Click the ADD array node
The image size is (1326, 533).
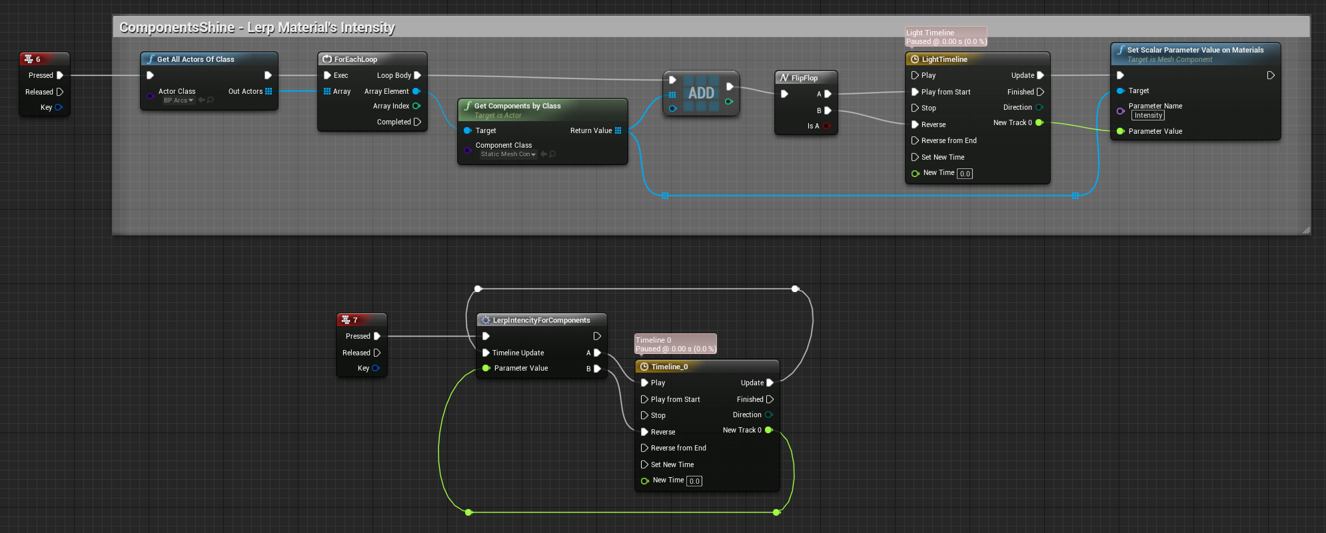(x=701, y=93)
